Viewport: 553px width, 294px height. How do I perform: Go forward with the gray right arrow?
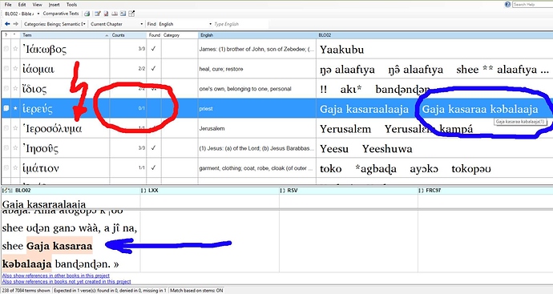point(15,24)
